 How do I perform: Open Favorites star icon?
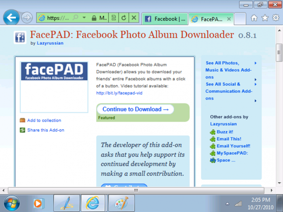(x=265, y=18)
